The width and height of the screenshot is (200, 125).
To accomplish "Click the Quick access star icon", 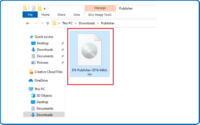I will click(x=31, y=37).
